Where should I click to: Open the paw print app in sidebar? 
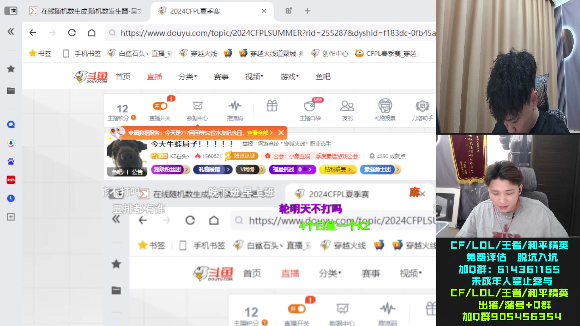(11, 161)
